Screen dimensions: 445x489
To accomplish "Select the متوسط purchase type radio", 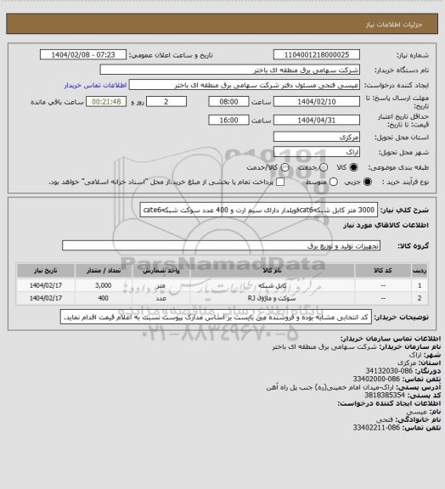I will [x=334, y=182].
